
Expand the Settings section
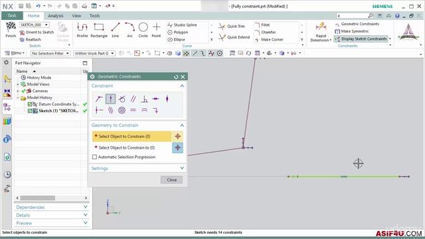pyautogui.click(x=182, y=168)
